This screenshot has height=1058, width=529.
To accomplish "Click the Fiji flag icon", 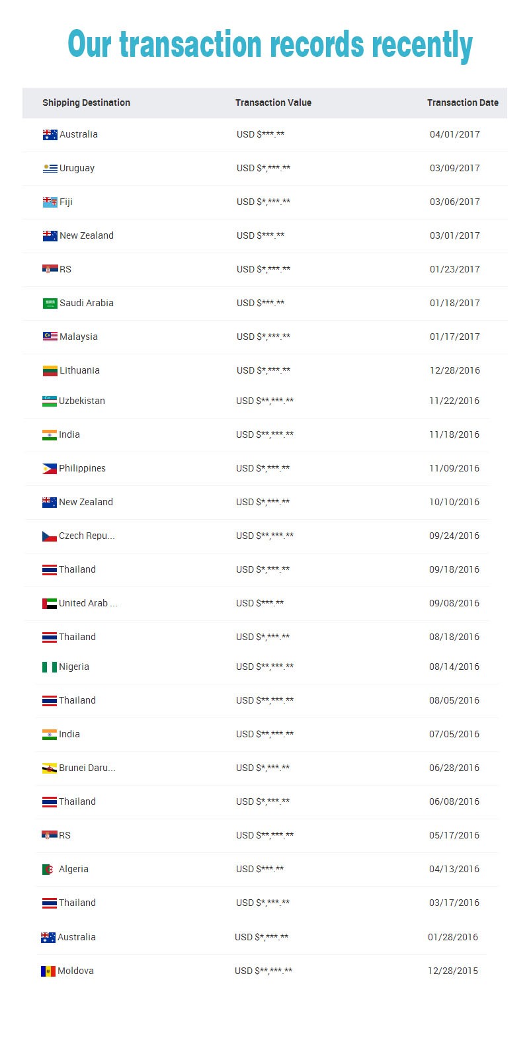I will click(x=50, y=202).
